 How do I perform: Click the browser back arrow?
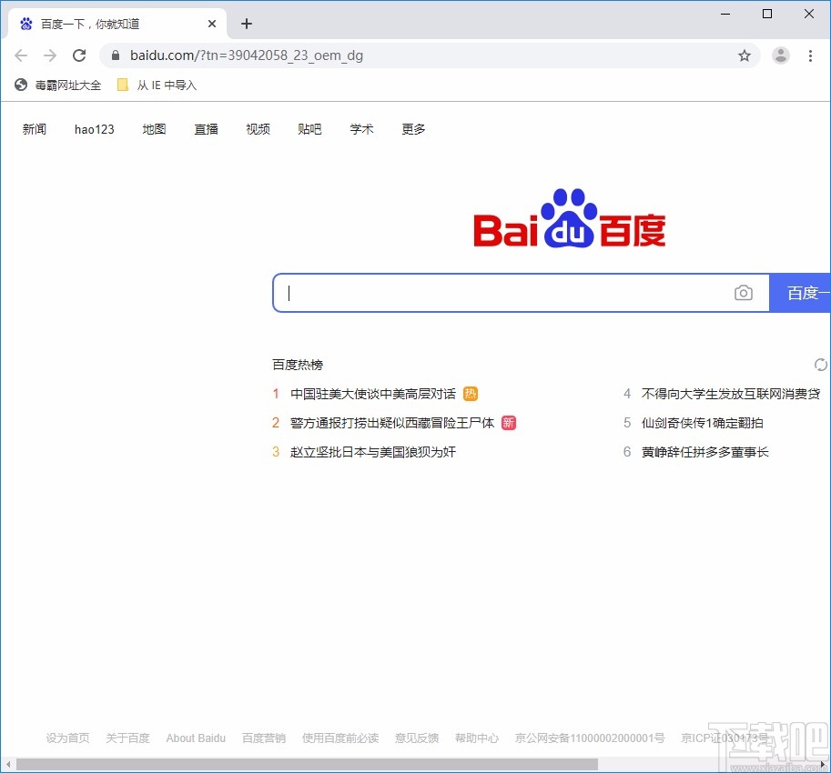(21, 55)
